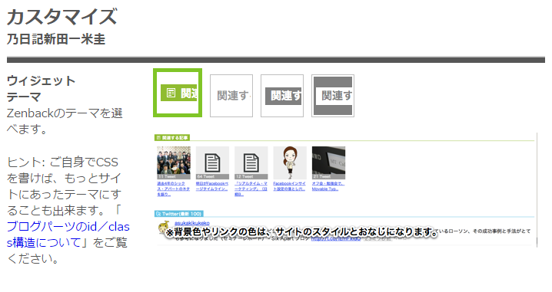The height and width of the screenshot is (292, 552).
Task: Click the group photo thumbnail with 11 Tweet
Action: click(174, 162)
